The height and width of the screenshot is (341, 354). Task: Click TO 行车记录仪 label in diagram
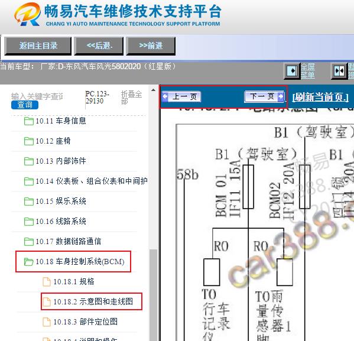click(x=216, y=315)
